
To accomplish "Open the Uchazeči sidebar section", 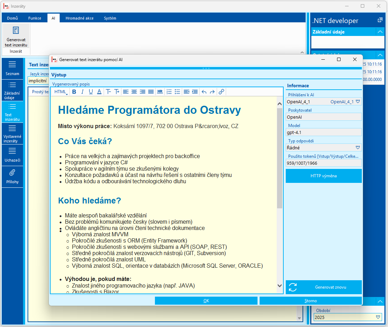I will (x=12, y=155).
